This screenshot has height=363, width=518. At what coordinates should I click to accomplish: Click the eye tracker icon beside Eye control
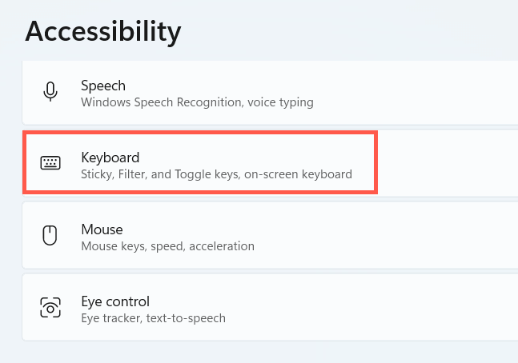[50, 307]
